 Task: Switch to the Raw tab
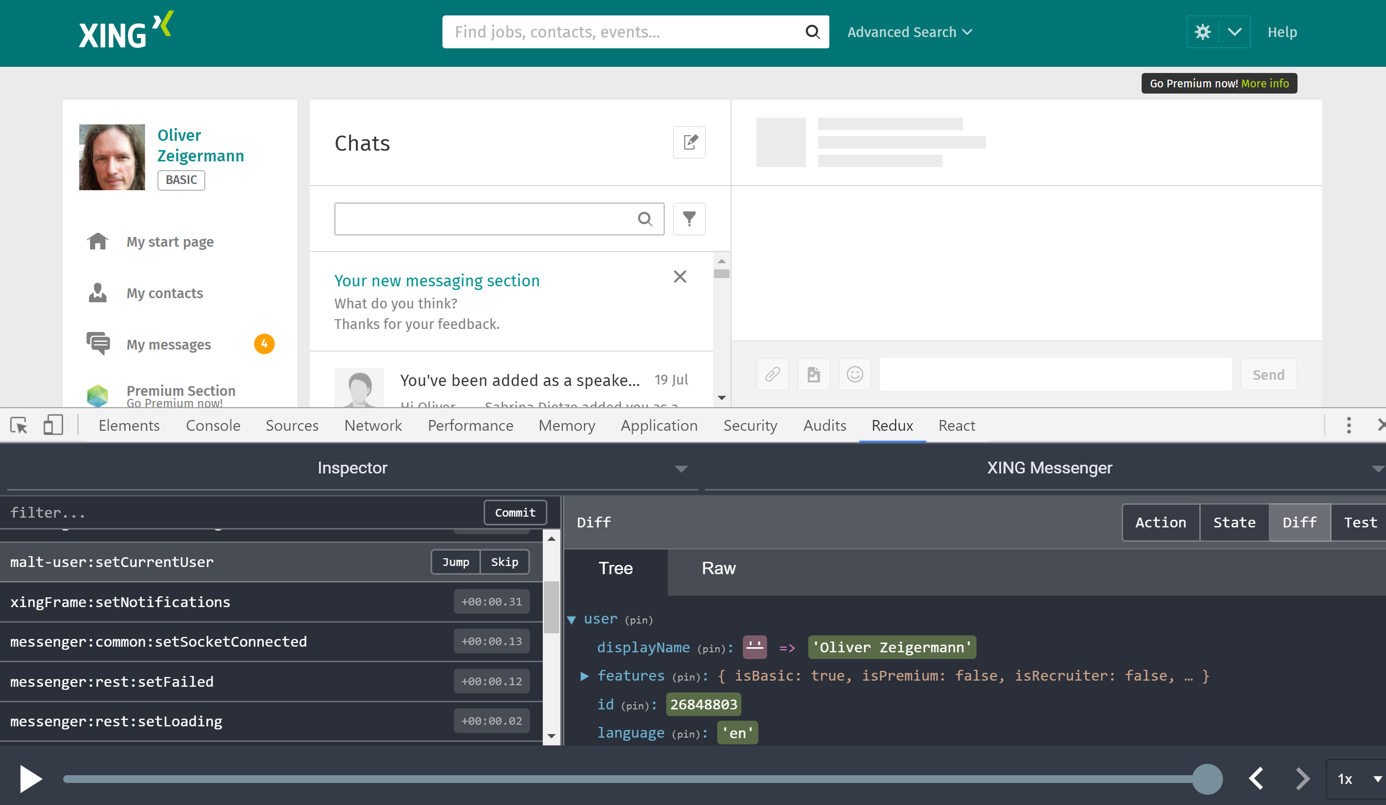click(718, 568)
